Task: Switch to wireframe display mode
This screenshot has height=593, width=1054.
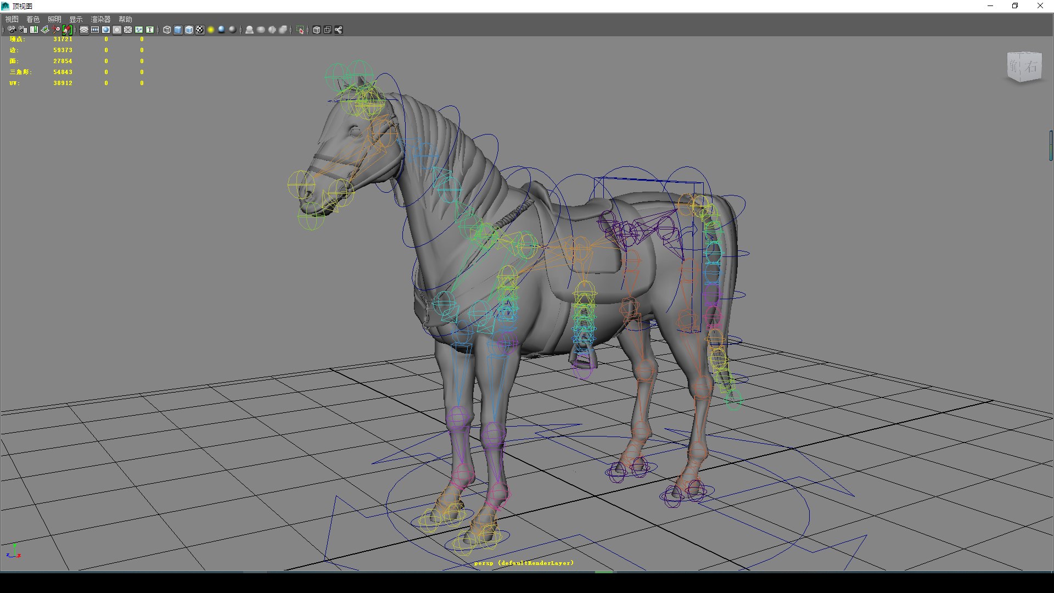Action: pyautogui.click(x=167, y=30)
